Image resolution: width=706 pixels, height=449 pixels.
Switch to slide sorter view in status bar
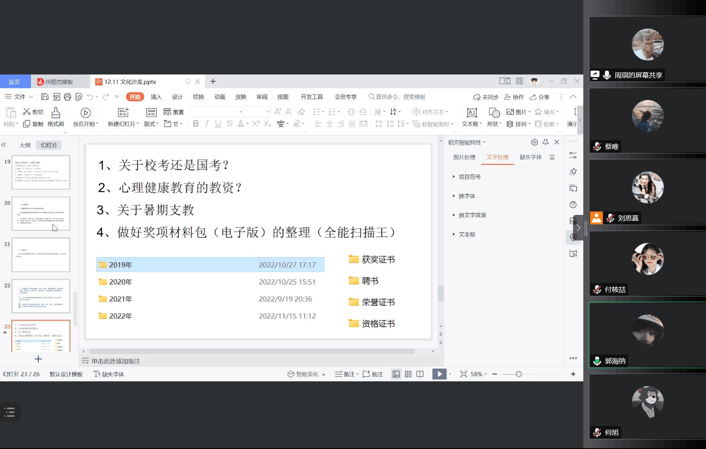coord(408,374)
